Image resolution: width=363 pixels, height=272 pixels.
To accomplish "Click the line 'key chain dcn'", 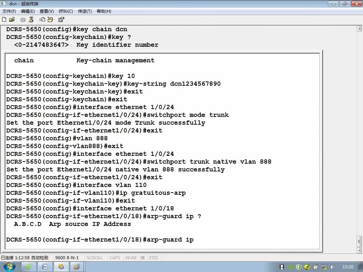I will tap(67, 29).
